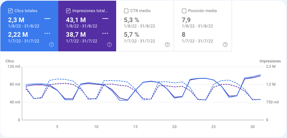Click the CTR medio label
Screen dimensions: 287x138
[140, 11]
